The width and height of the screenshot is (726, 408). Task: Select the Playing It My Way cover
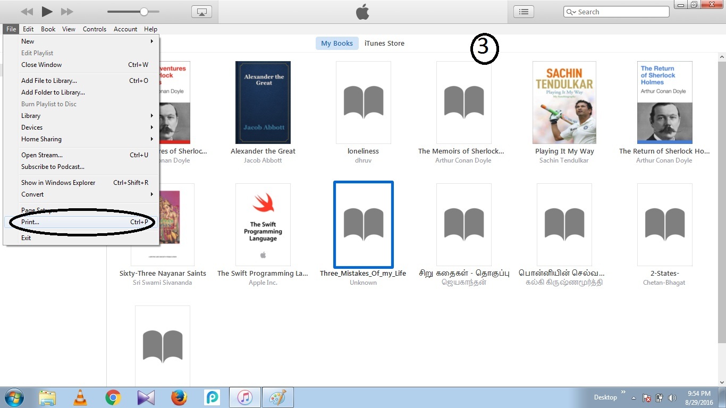click(564, 103)
